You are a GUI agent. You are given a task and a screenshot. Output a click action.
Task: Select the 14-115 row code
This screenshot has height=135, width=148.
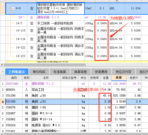tap(21, 30)
